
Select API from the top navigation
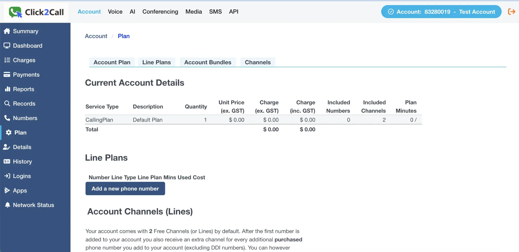[234, 11]
